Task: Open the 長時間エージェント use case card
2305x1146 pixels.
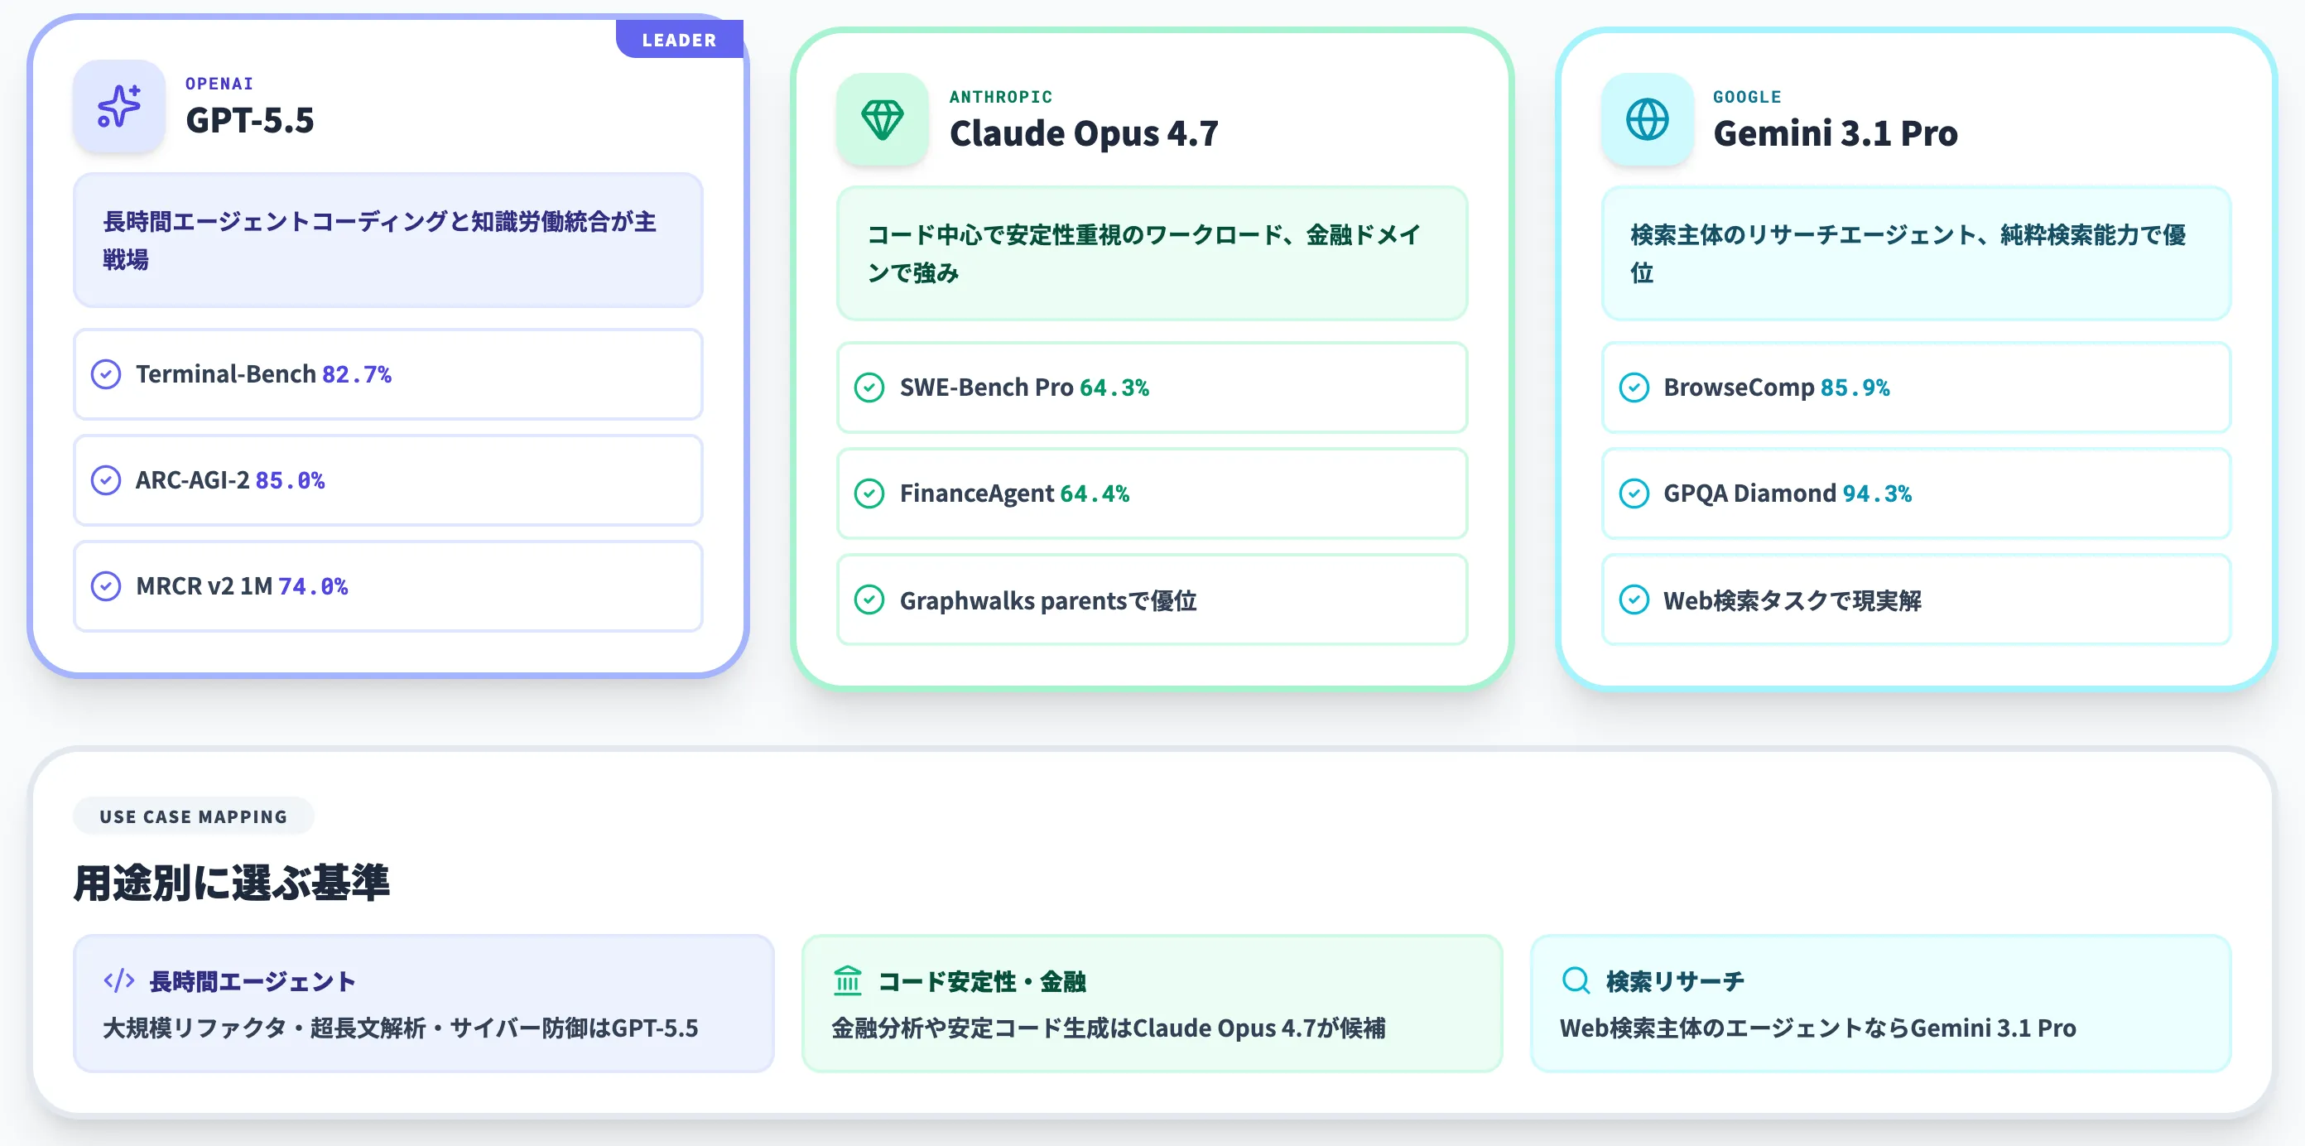Action: click(423, 1003)
